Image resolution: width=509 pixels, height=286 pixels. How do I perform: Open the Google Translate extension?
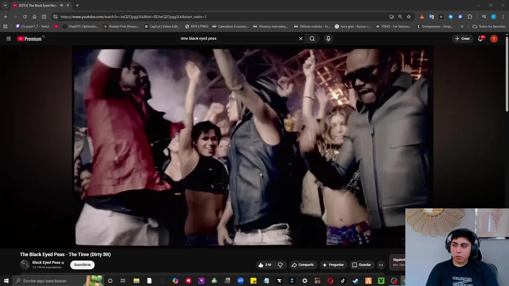click(x=431, y=17)
